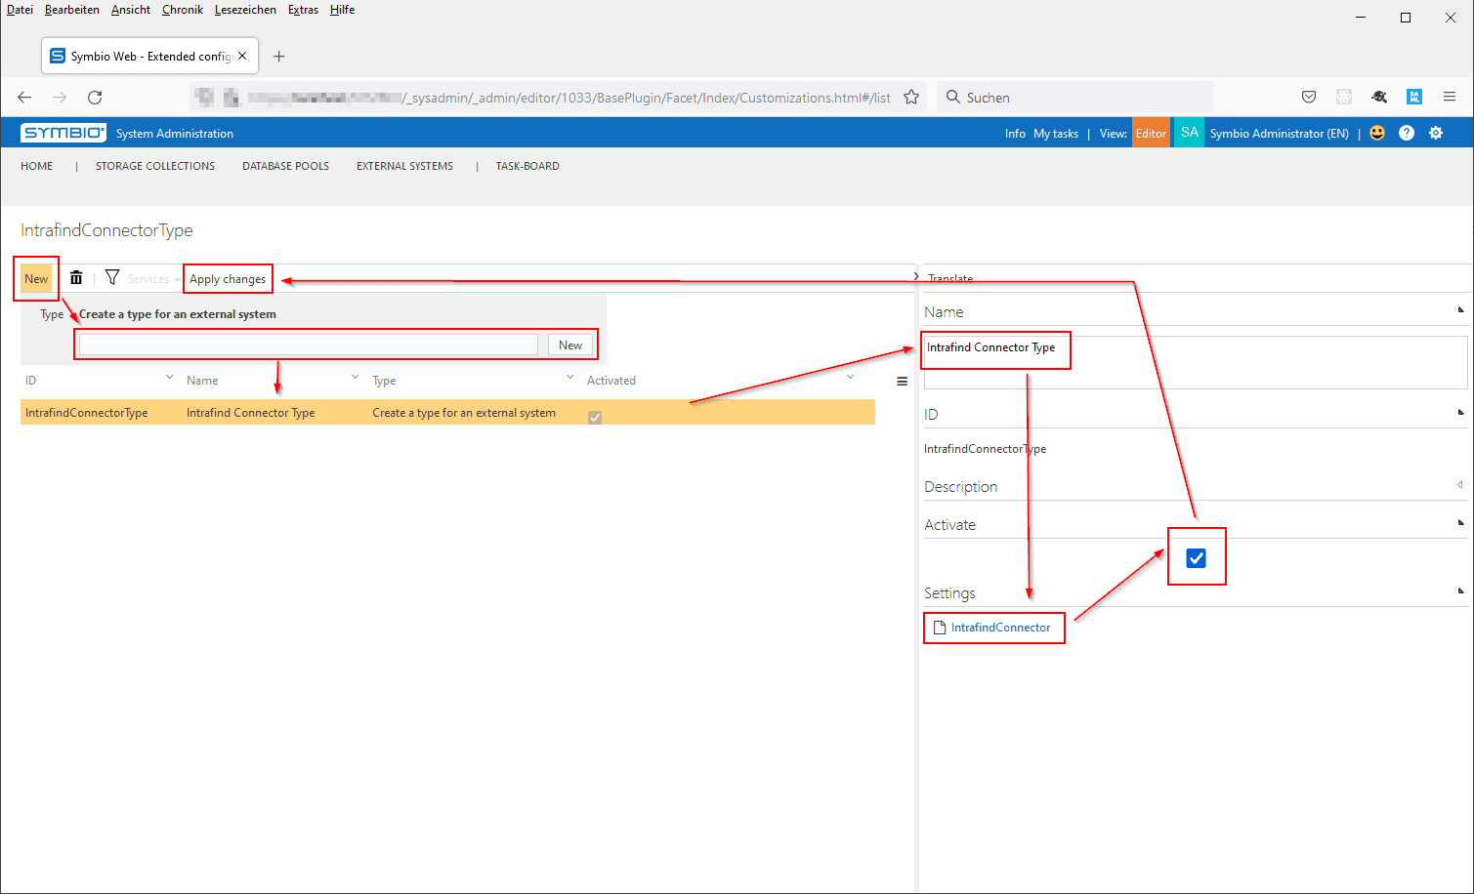Open the External Systems menu

tap(404, 166)
